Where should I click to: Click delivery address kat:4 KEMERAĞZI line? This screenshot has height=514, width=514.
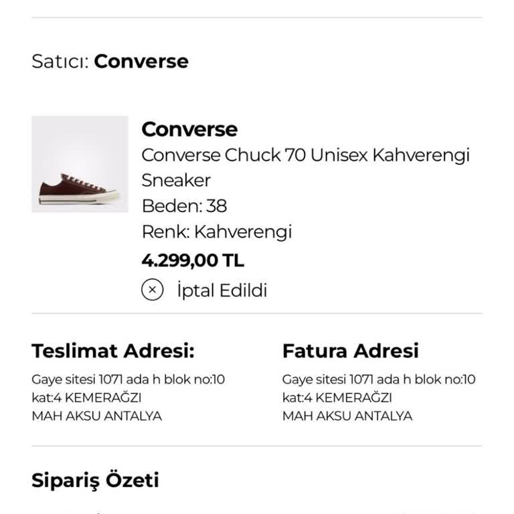[x=86, y=398]
